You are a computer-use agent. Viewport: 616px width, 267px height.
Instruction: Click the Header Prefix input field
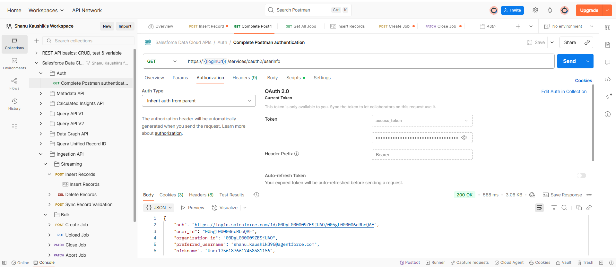click(422, 155)
